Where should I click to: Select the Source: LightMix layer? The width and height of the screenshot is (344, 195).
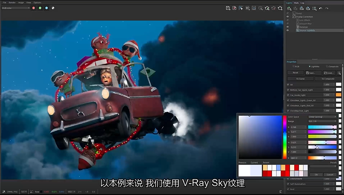[x=319, y=30]
